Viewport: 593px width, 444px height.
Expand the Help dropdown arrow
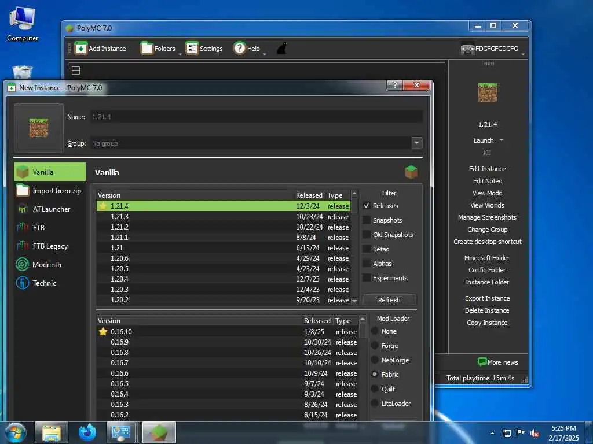tap(264, 54)
